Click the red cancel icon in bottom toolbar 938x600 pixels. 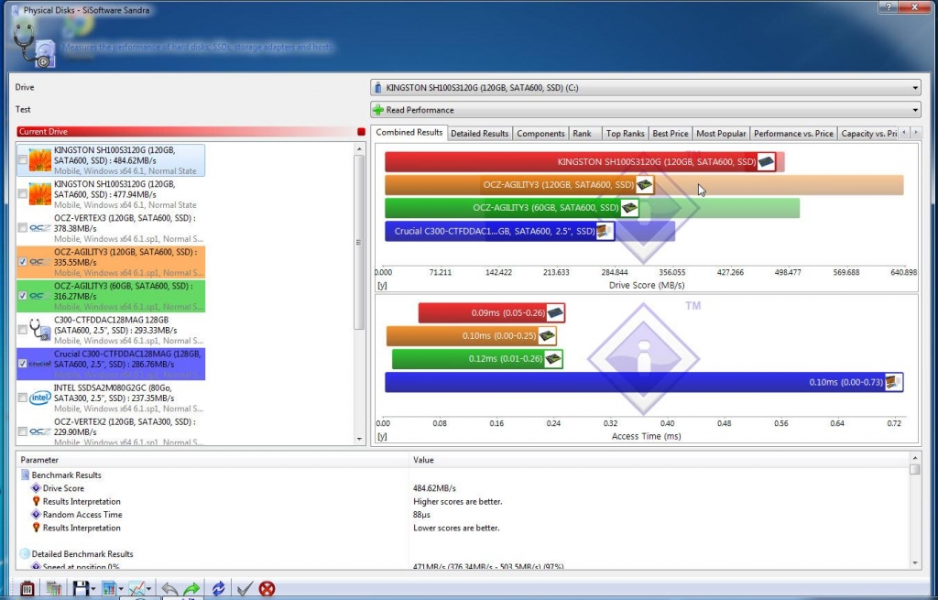coord(267,589)
